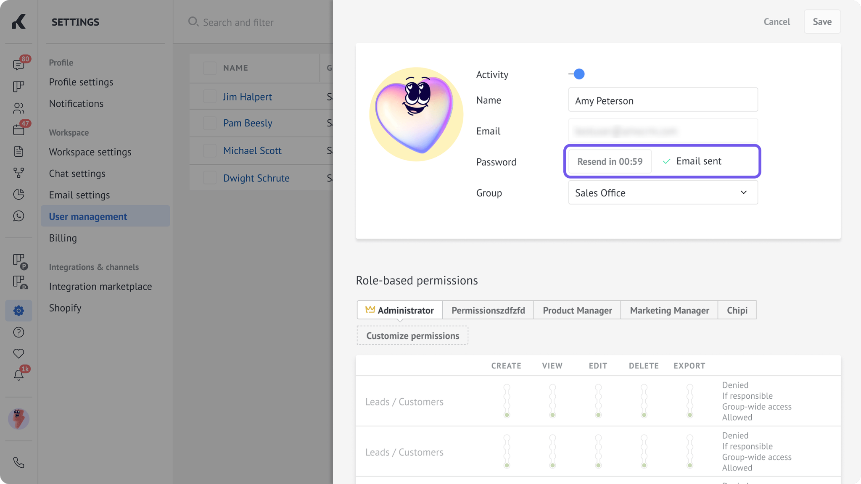Tick the select-all checkbox beside NAME

tap(209, 68)
